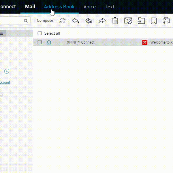The width and height of the screenshot is (173, 173).
Task: Switch to the Address Book tab
Action: pos(59,7)
